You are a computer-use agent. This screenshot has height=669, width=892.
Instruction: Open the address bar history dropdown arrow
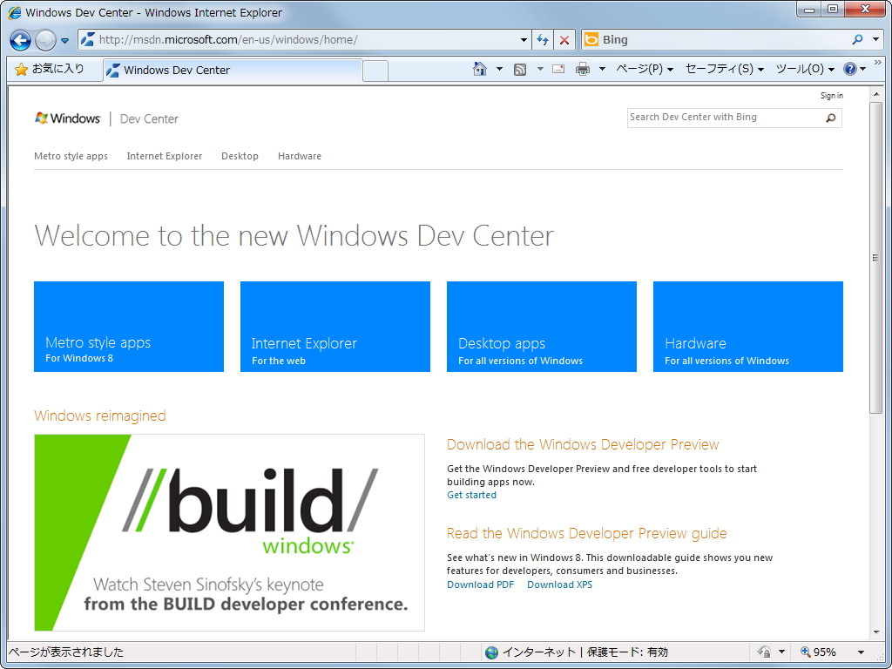[524, 39]
